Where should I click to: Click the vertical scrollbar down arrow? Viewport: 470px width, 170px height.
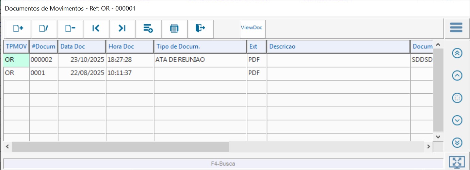[438, 136]
